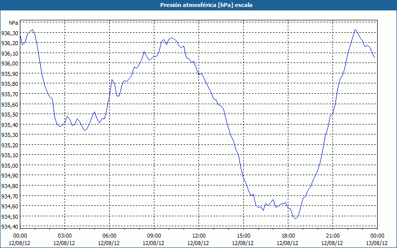
Task: Click the 934,90 y-axis value
Action: (9, 176)
